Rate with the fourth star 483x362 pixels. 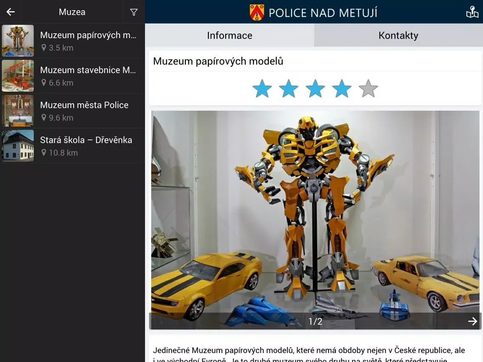(x=341, y=89)
